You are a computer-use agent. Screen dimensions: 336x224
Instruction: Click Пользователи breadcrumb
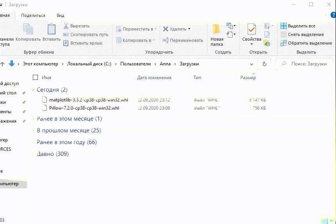click(136, 64)
